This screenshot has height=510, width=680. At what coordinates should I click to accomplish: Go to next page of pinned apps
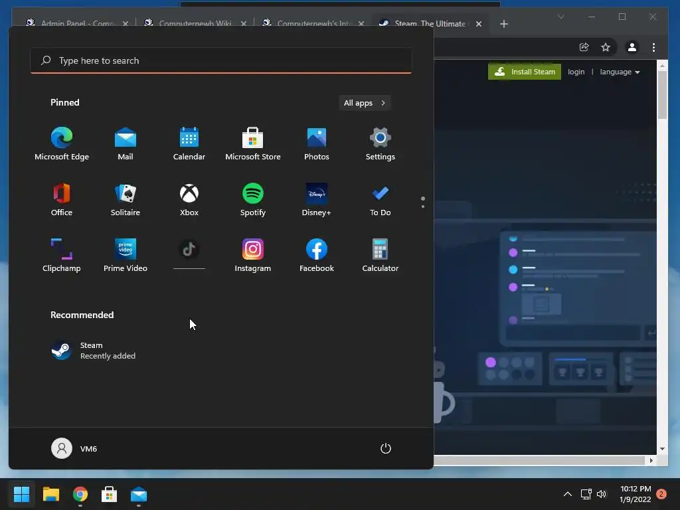click(423, 207)
